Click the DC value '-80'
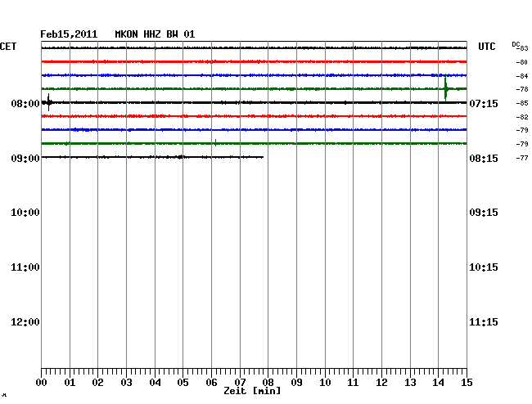 click(522, 62)
